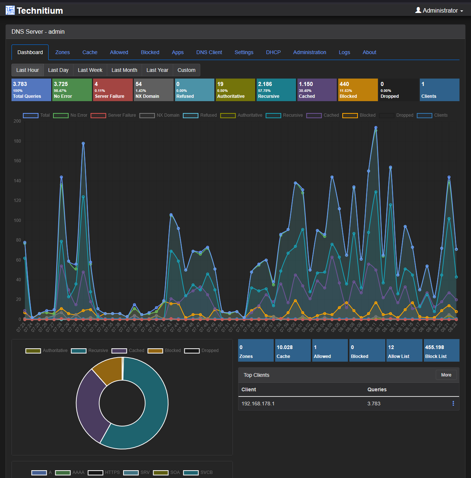471x478 pixels.
Task: Choose the Custom time range
Action: [187, 70]
